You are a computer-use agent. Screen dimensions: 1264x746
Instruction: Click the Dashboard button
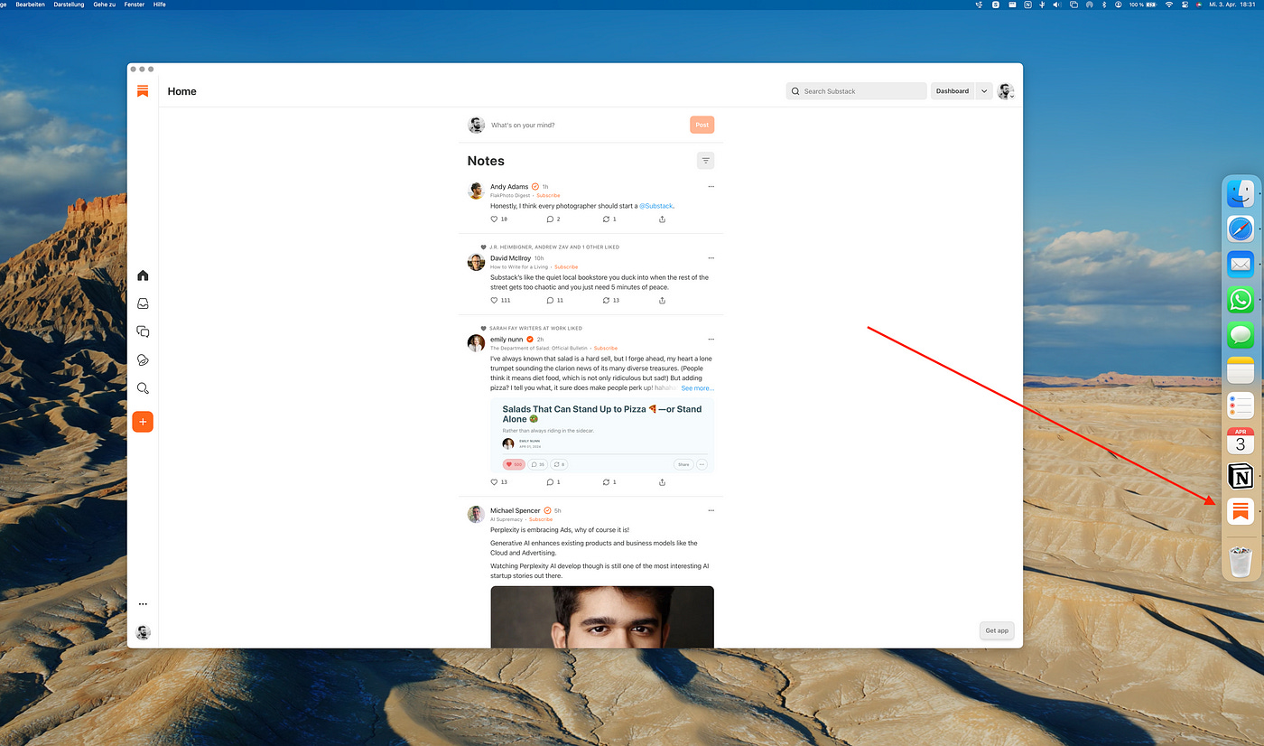[953, 91]
